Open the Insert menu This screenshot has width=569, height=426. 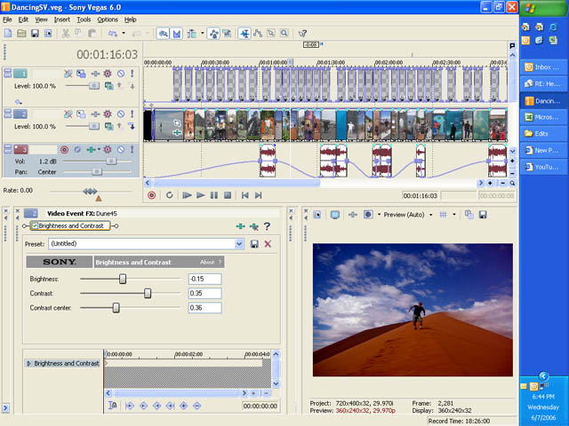pyautogui.click(x=61, y=19)
